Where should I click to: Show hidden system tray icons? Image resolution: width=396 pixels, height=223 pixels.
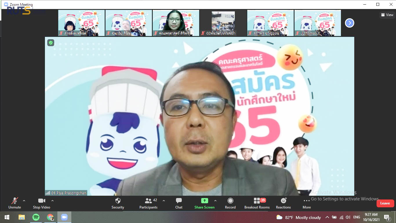[x=327, y=217]
